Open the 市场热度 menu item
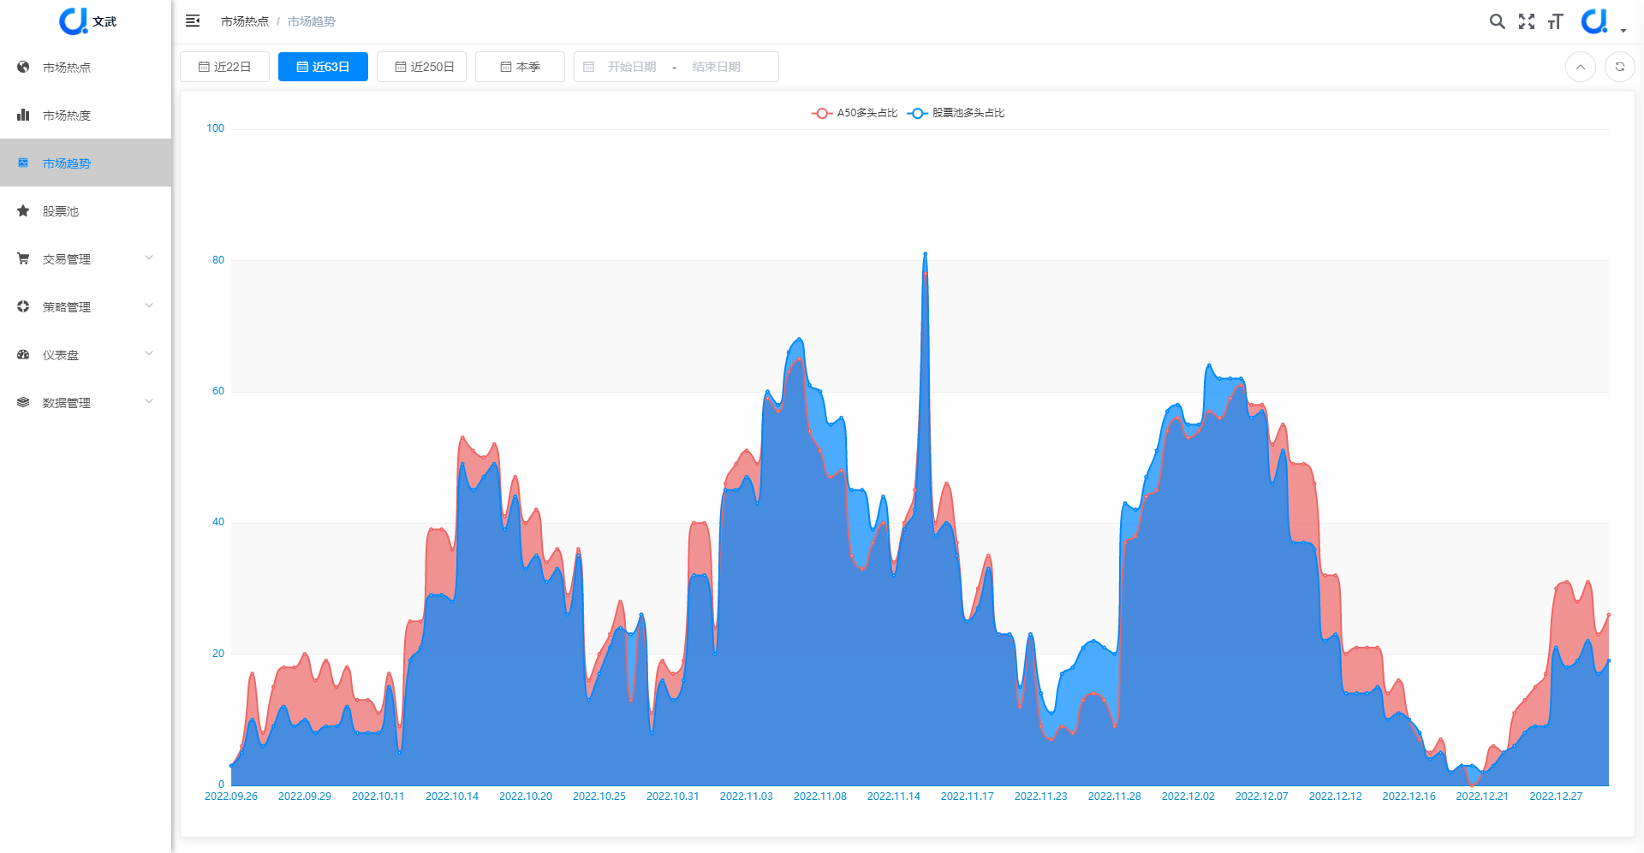1644x853 pixels. pyautogui.click(x=86, y=115)
